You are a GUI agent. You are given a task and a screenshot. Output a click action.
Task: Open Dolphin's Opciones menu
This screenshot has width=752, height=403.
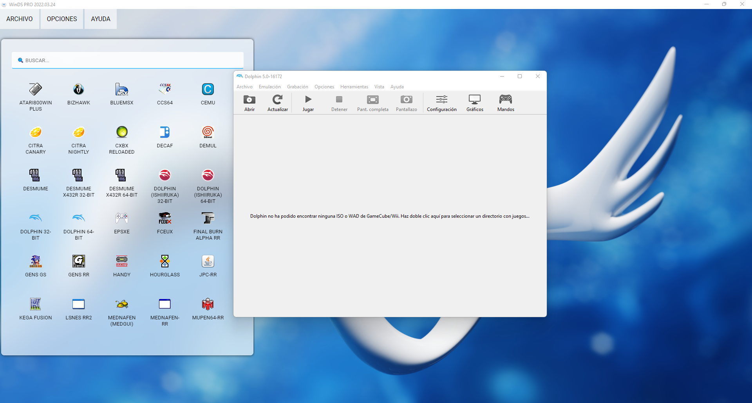(324, 87)
